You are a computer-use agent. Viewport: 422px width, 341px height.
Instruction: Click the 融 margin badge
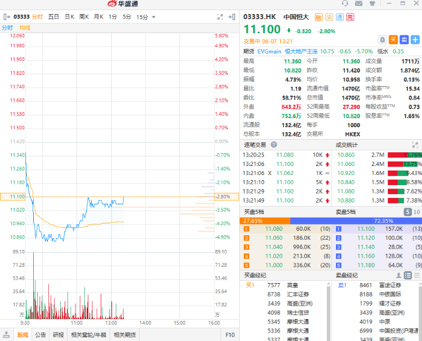pos(318,17)
